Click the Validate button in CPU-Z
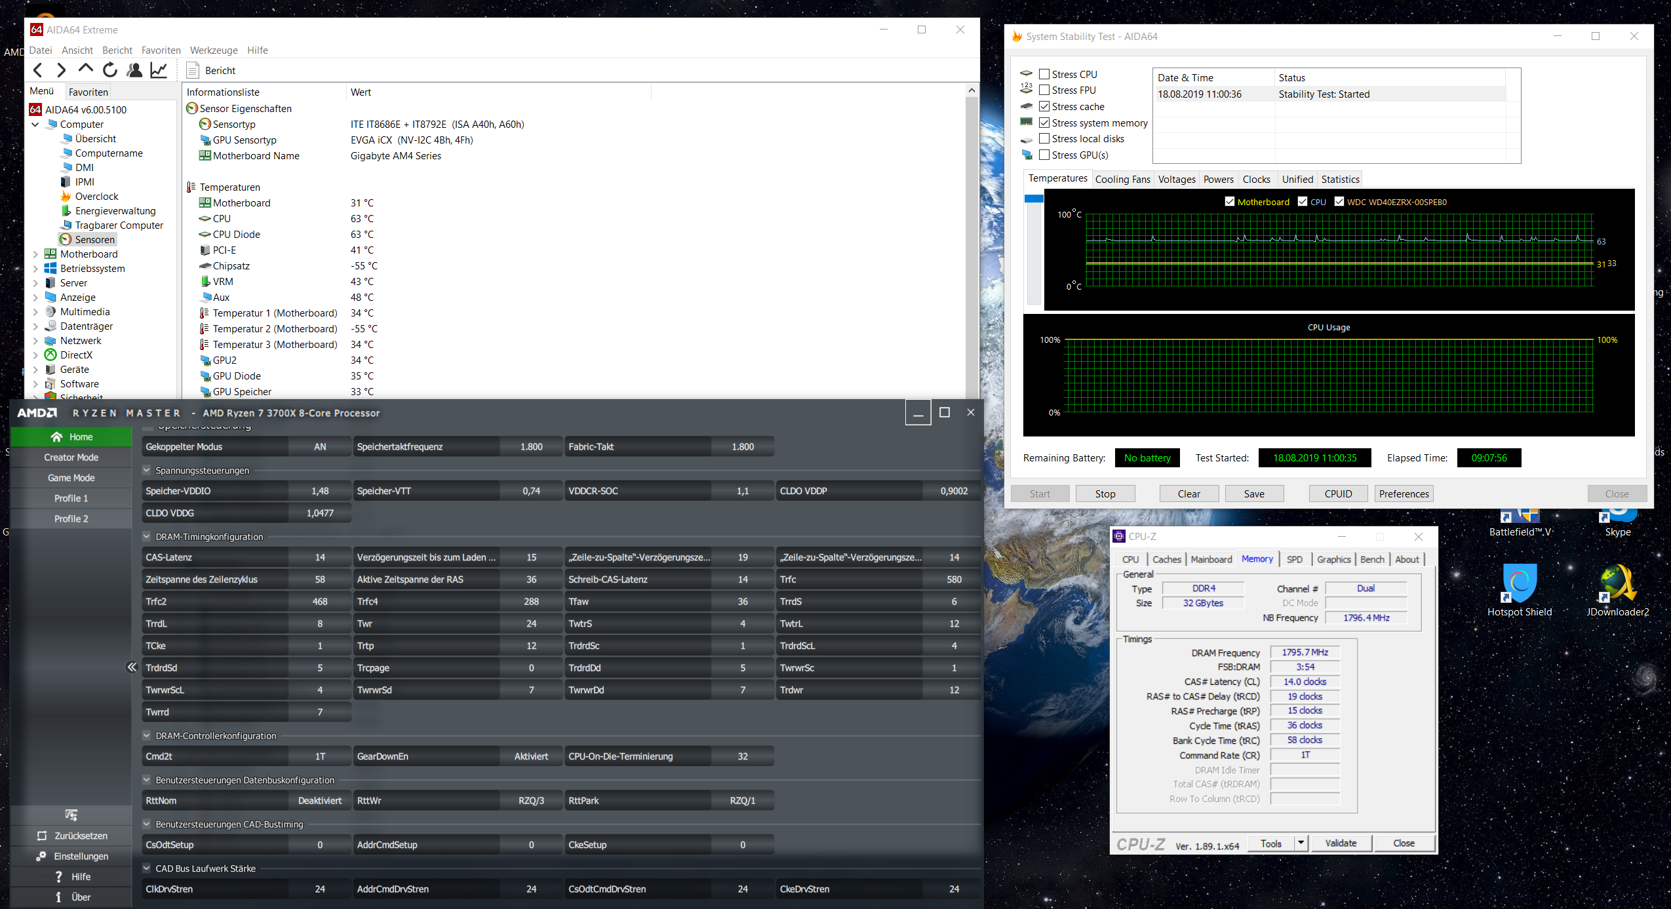 click(x=1341, y=843)
